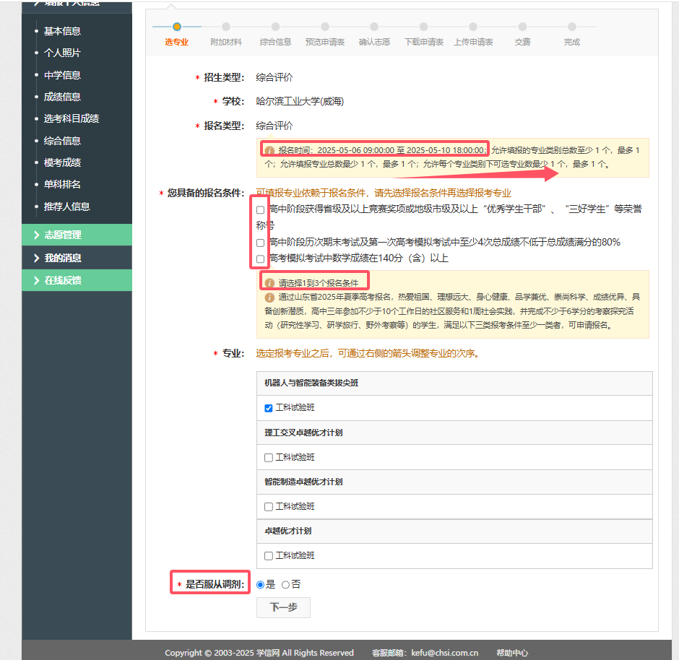
Task: Click the info icon beside 报名时间
Action: pos(269,150)
